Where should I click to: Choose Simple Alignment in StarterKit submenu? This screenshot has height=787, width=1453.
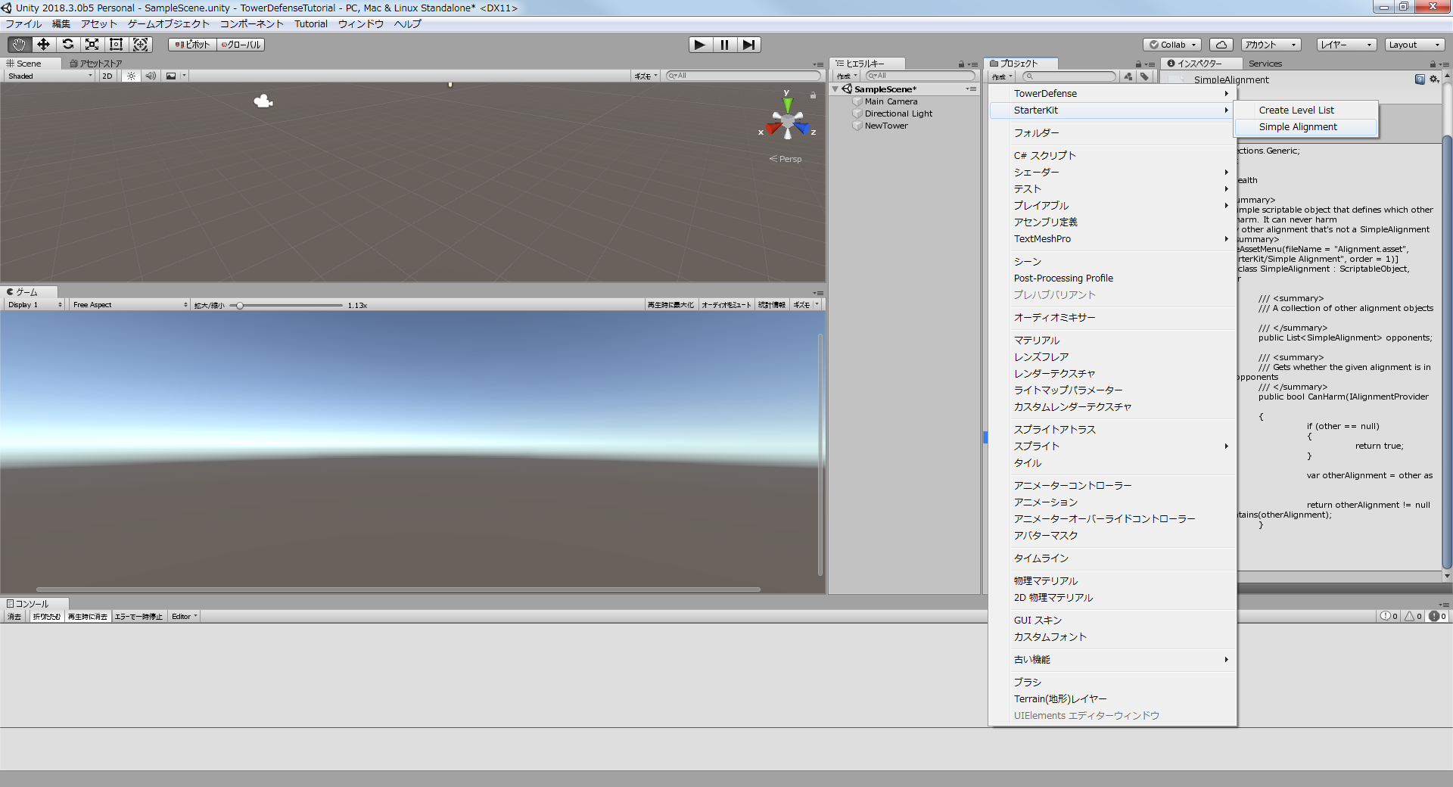coord(1305,127)
